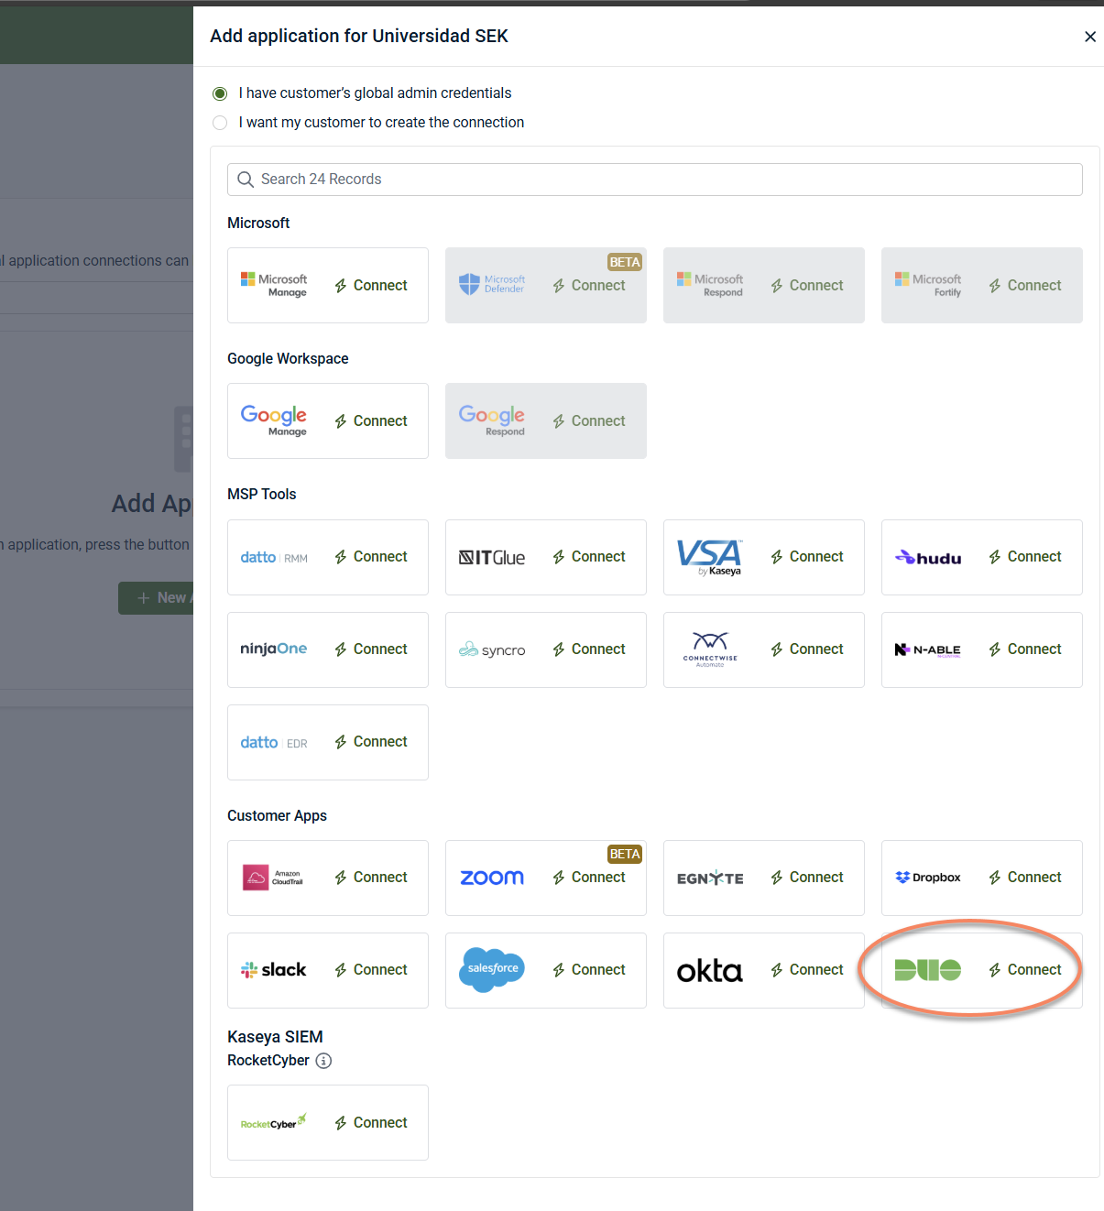Connect the Hudu application
The height and width of the screenshot is (1211, 1104).
(x=1025, y=557)
